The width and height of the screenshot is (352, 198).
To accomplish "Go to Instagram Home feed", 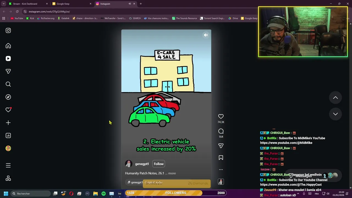I will (8, 46).
